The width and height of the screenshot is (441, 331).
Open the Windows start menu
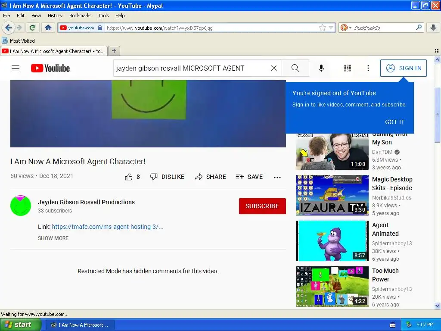20,325
